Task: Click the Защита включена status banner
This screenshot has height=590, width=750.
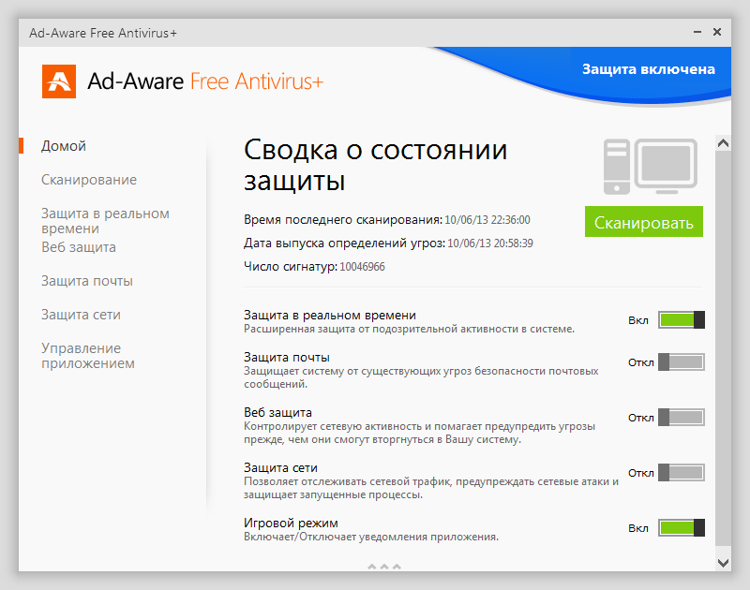Action: (648, 69)
